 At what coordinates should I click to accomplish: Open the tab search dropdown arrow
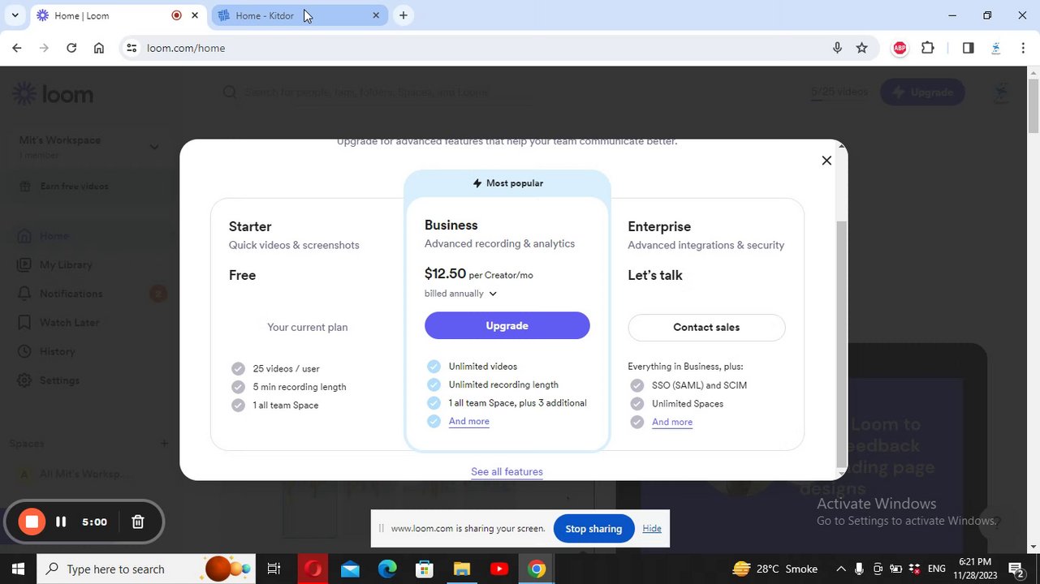(15, 15)
